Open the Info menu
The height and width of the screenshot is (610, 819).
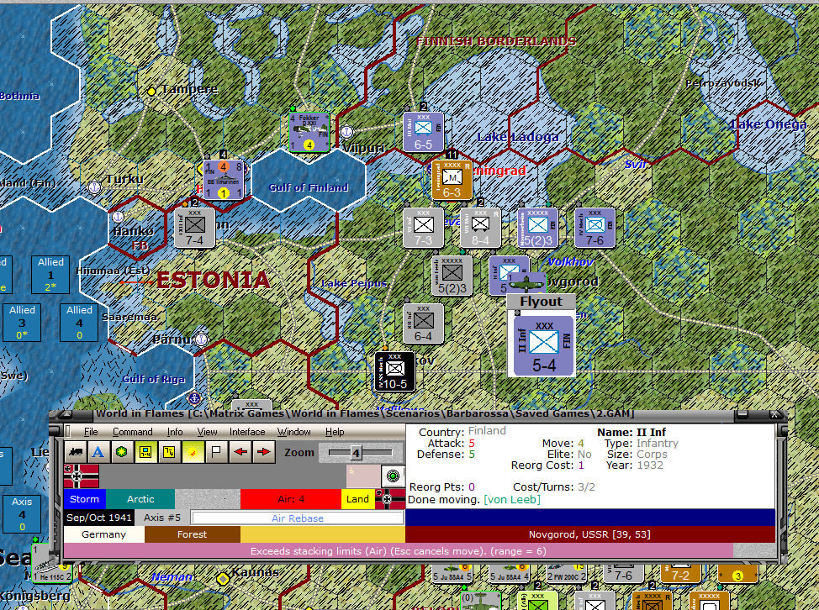[175, 432]
